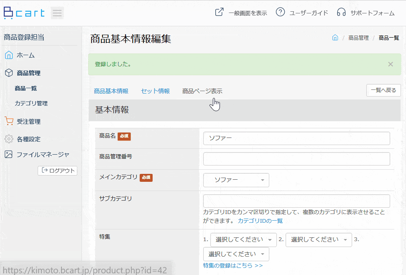Image resolution: width=406 pixels, height=275 pixels.
Task: Click 商品一覧 in the breadcrumb
Action: [x=389, y=38]
